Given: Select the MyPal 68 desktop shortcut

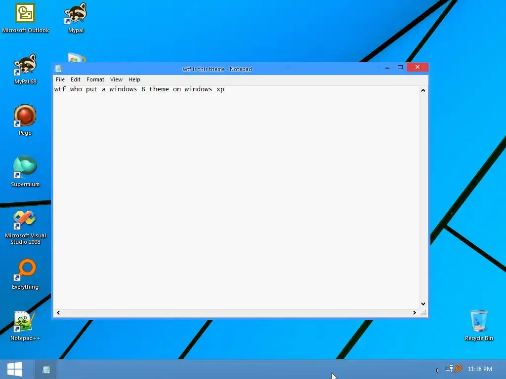Looking at the screenshot, I should pos(25,69).
